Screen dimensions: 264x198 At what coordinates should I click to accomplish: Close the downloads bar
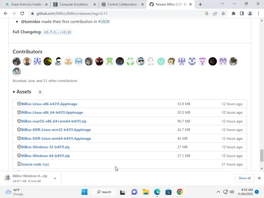259,178
